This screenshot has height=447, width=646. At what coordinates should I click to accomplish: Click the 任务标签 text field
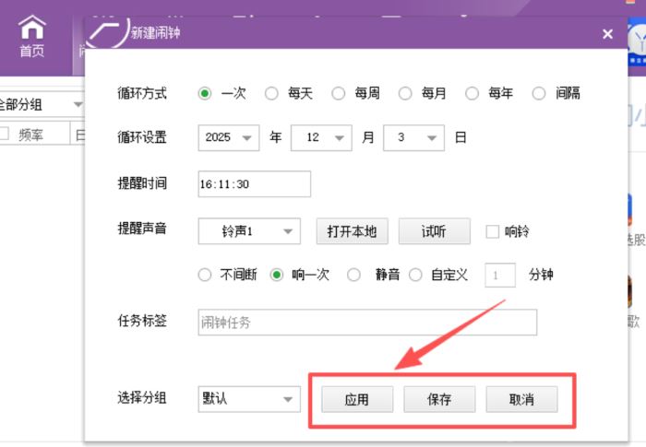pyautogui.click(x=367, y=323)
